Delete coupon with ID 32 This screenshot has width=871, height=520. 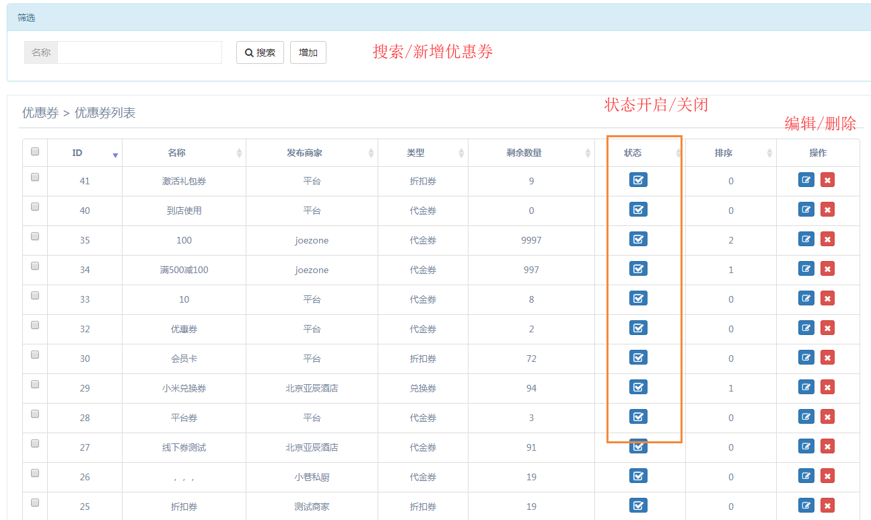point(827,328)
